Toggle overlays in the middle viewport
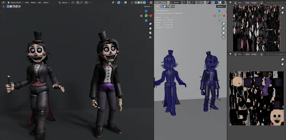Screen dimensions: 286x140 (220, 3)
